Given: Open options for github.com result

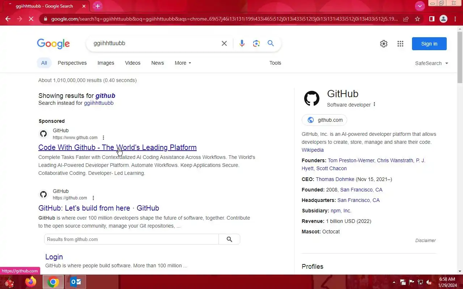Looking at the screenshot, I should tap(93, 198).
